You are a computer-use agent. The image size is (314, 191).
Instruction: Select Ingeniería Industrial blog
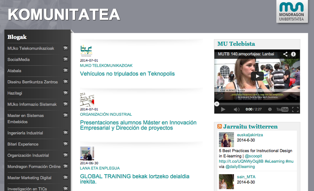[25, 133]
